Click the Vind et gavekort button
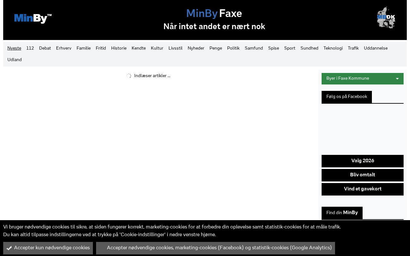 coord(363,189)
